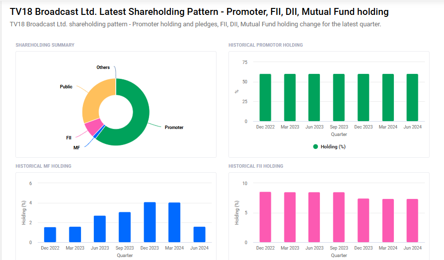Select Dec 2022 bar in promoter holding chart
The width and height of the screenshot is (444, 260).
click(265, 98)
